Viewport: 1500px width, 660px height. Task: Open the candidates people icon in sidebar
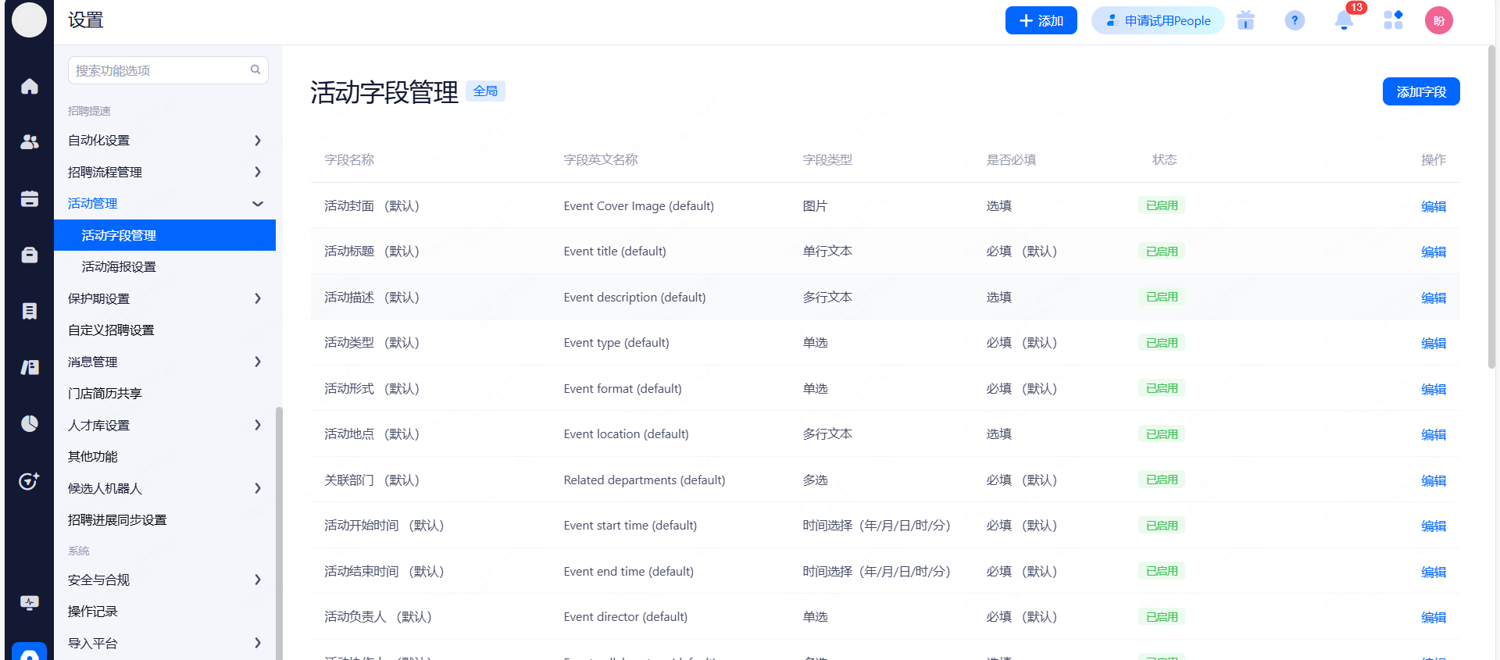[30, 142]
